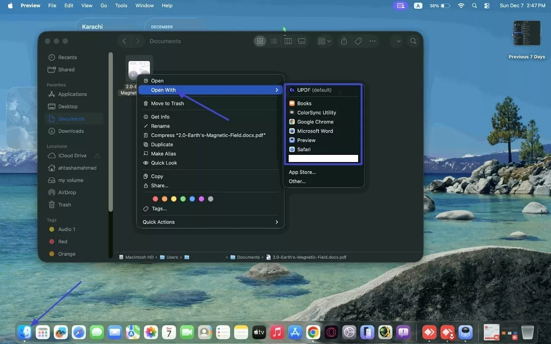Open the grouping options dropdown in the toolbar
The height and width of the screenshot is (344, 551).
324,41
